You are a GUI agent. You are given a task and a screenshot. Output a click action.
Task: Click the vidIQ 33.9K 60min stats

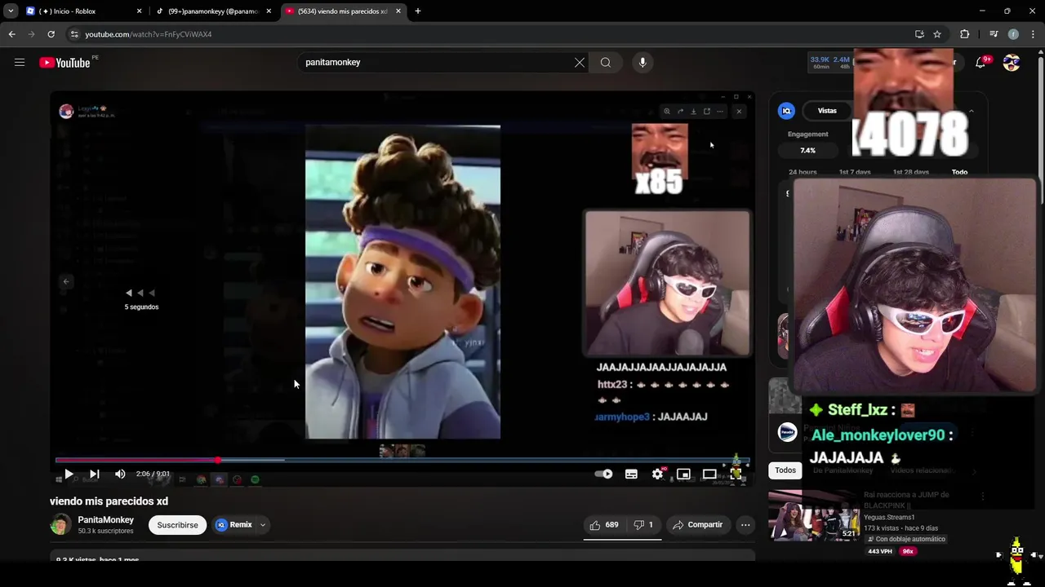pyautogui.click(x=820, y=62)
